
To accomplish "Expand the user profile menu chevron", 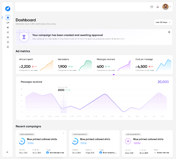I will click(170, 7).
